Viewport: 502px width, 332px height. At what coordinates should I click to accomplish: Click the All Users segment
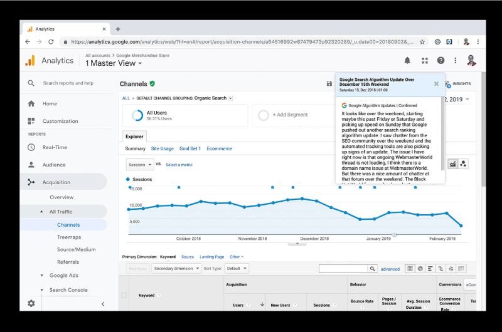click(185, 115)
